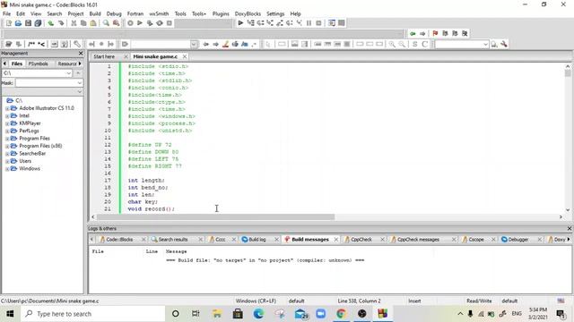This screenshot has width=574, height=322.
Task: Open the Windows Start menu
Action: tap(10, 314)
